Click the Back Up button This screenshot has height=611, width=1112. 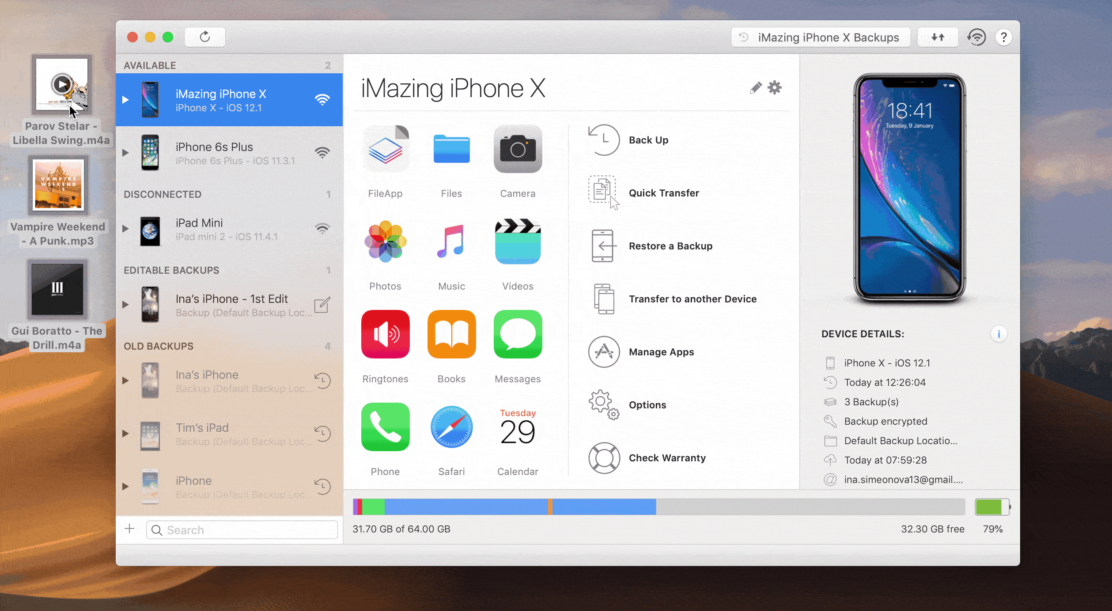[x=649, y=140]
